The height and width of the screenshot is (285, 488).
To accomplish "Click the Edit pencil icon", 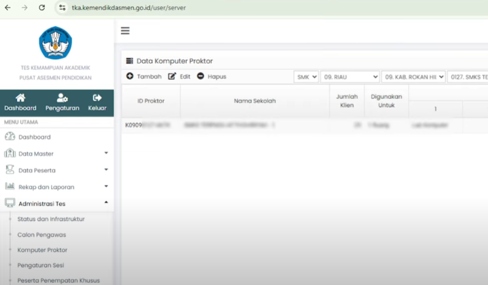I will click(x=172, y=76).
